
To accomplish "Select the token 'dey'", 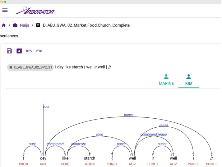I will coord(43,158).
